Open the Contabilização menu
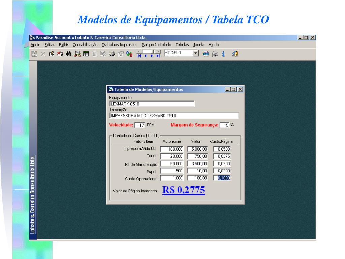This screenshot has width=345, height=259. (x=85, y=45)
